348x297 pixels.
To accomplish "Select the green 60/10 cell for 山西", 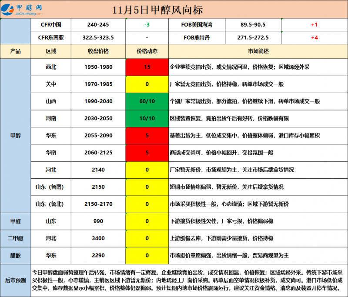I will coord(147,101).
